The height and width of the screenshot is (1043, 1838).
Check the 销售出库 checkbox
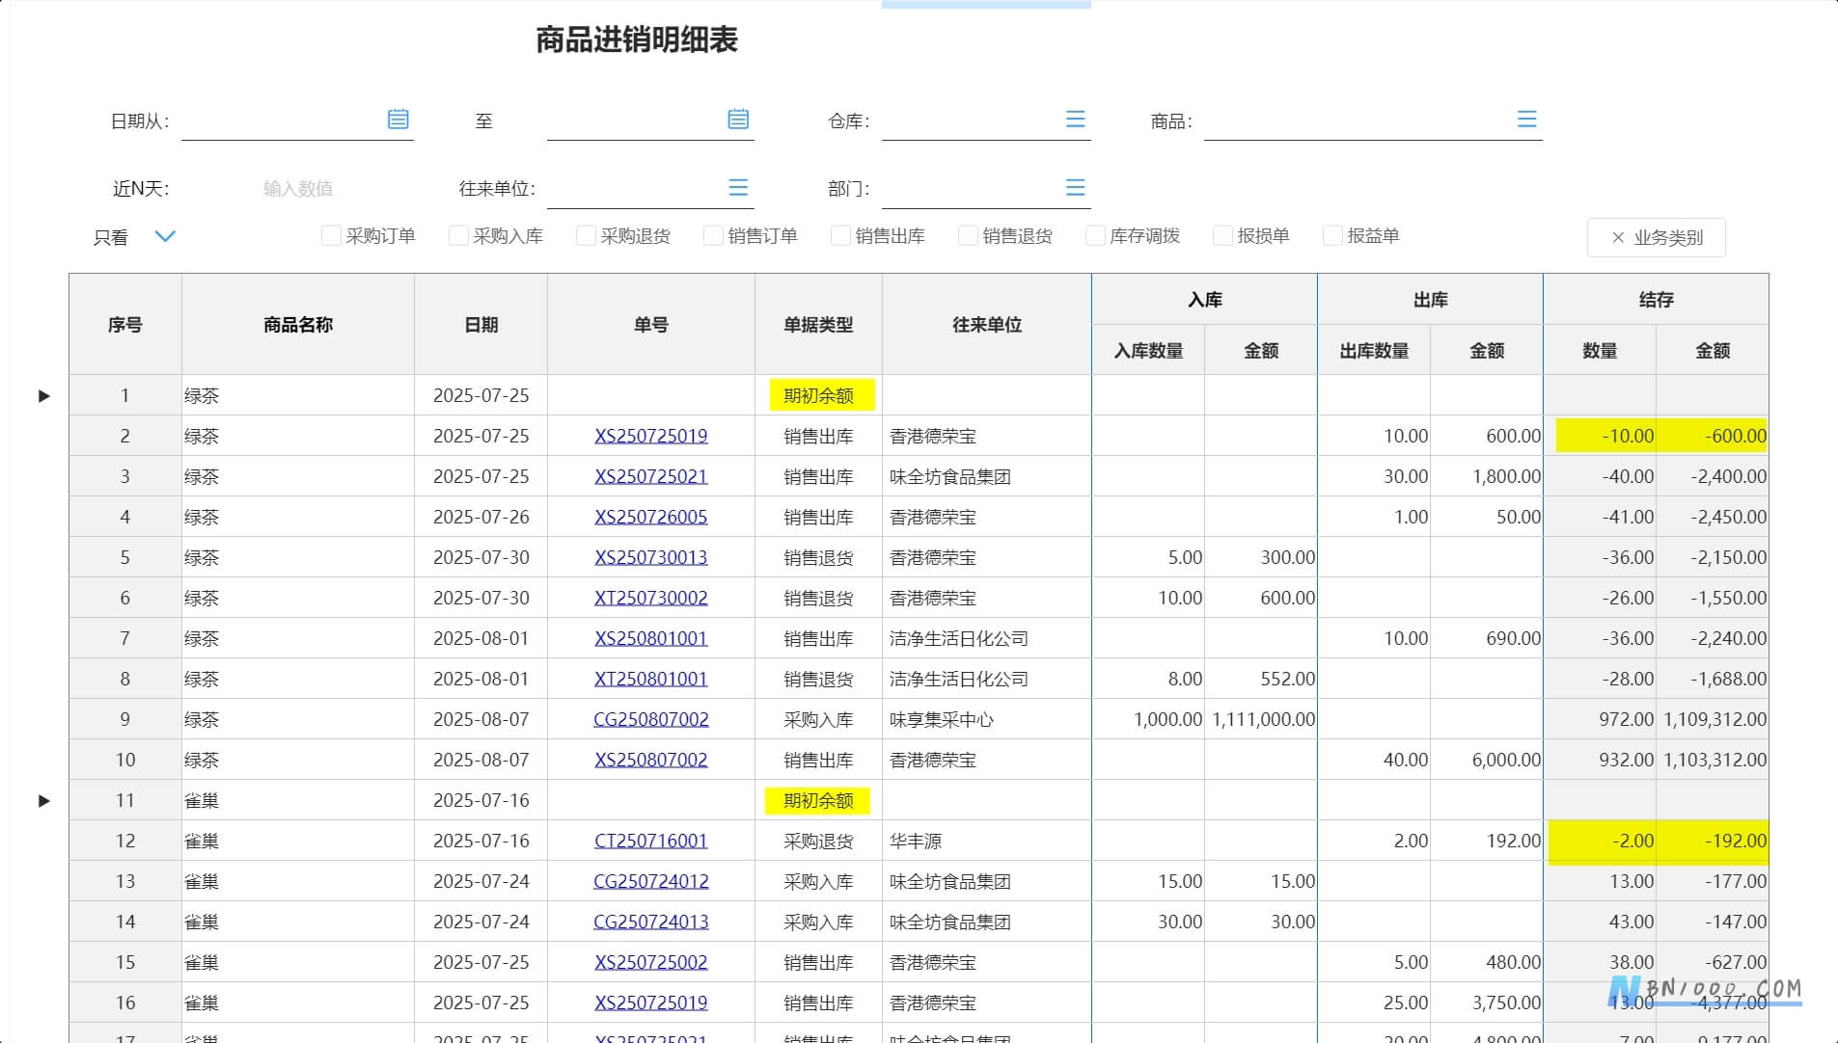[840, 235]
